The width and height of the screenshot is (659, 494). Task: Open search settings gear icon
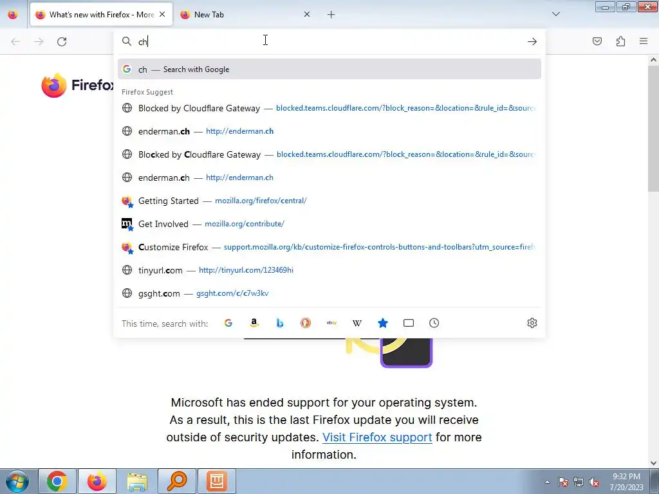tap(532, 323)
